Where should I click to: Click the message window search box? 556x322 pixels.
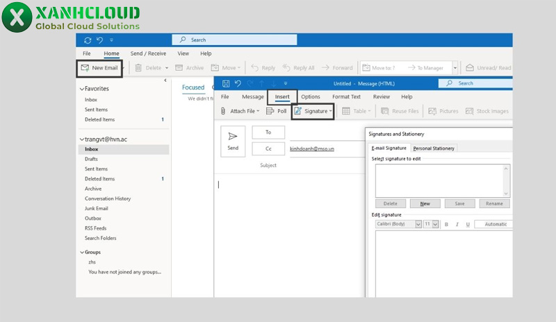475,83
